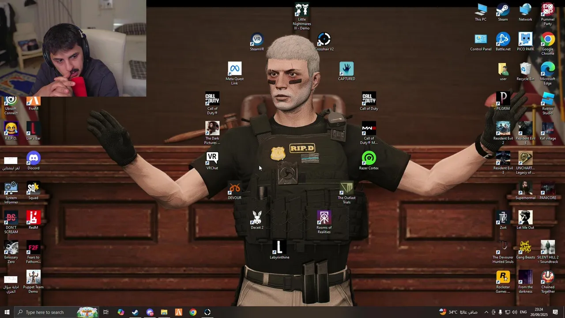Open Puppet Team Demo shortcut

pyautogui.click(x=34, y=281)
